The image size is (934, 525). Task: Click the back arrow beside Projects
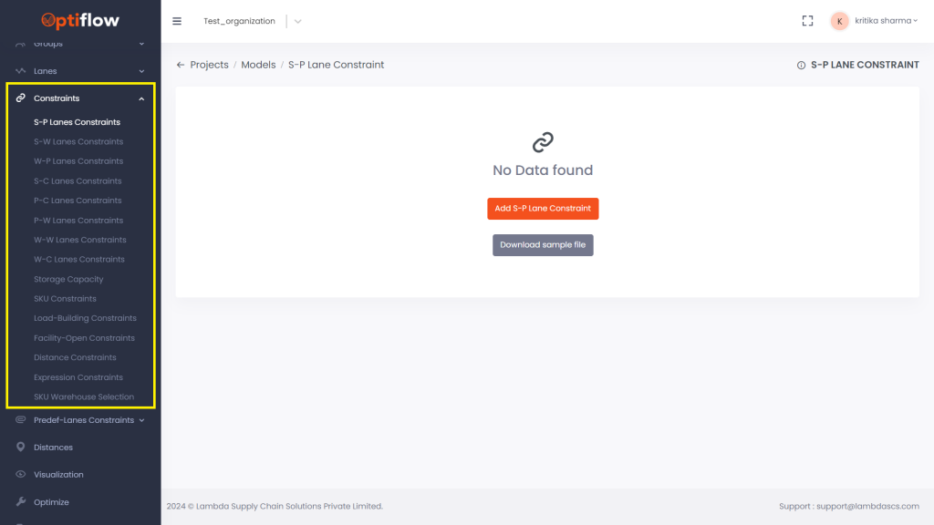[x=181, y=65]
